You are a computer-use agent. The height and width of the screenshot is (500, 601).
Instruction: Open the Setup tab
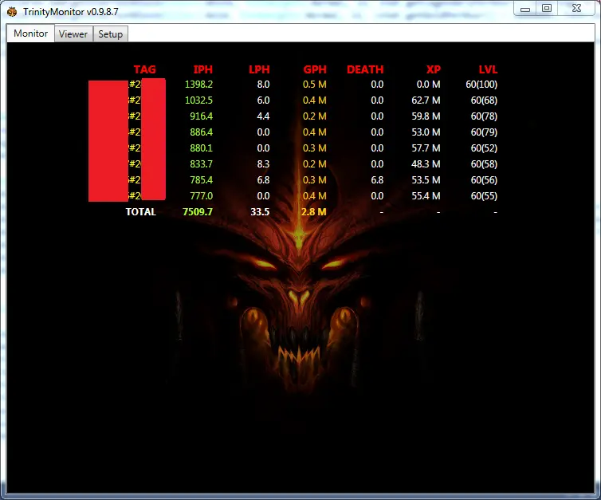(x=111, y=34)
